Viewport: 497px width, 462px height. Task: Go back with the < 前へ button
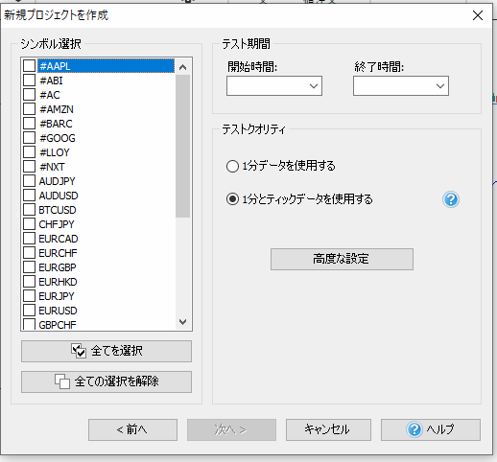[x=132, y=429]
